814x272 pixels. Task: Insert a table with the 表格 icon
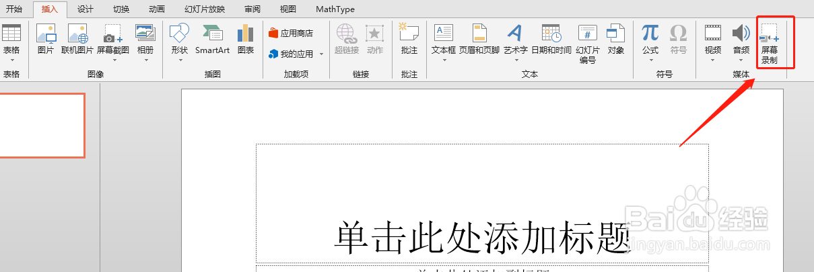(x=11, y=34)
